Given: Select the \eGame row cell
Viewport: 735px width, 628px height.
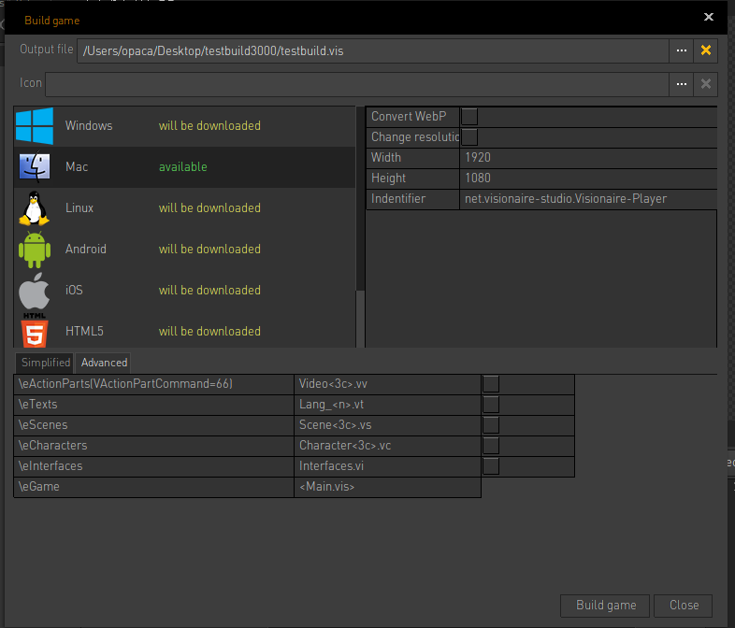Looking at the screenshot, I should click(x=153, y=487).
